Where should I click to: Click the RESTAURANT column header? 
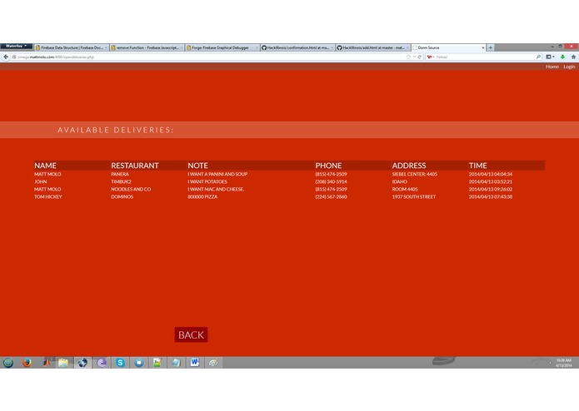pyautogui.click(x=135, y=166)
